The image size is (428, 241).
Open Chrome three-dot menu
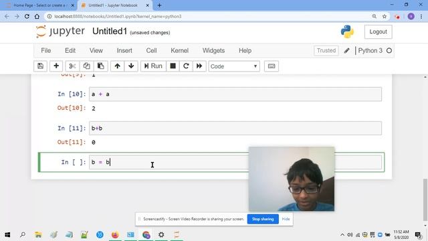(x=421, y=16)
